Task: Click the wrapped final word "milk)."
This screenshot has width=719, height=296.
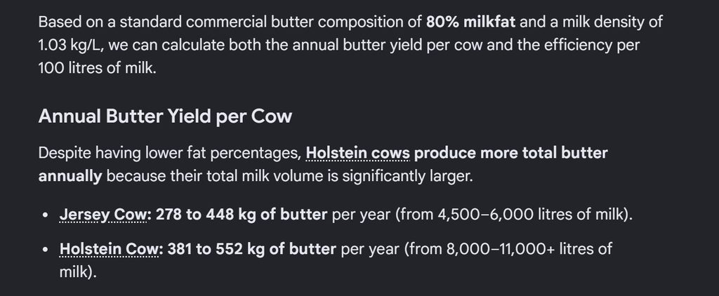Action: click(x=79, y=272)
